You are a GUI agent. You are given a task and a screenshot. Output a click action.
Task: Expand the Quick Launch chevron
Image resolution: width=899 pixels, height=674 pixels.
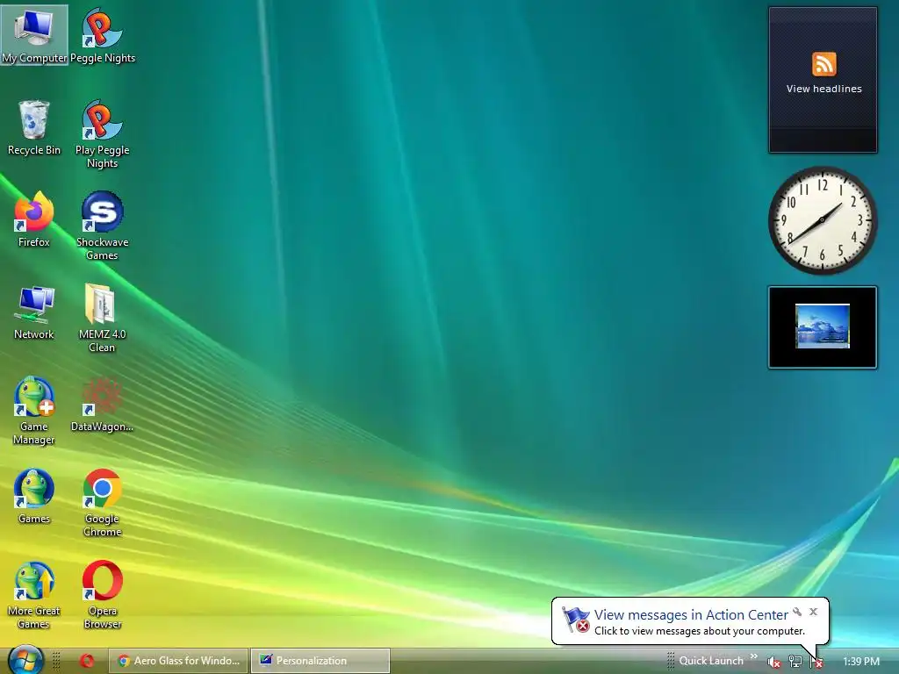point(754,656)
